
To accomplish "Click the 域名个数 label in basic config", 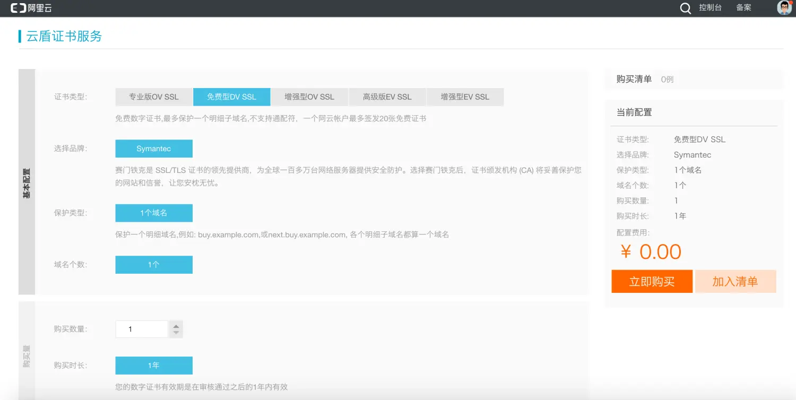I will 71,265.
